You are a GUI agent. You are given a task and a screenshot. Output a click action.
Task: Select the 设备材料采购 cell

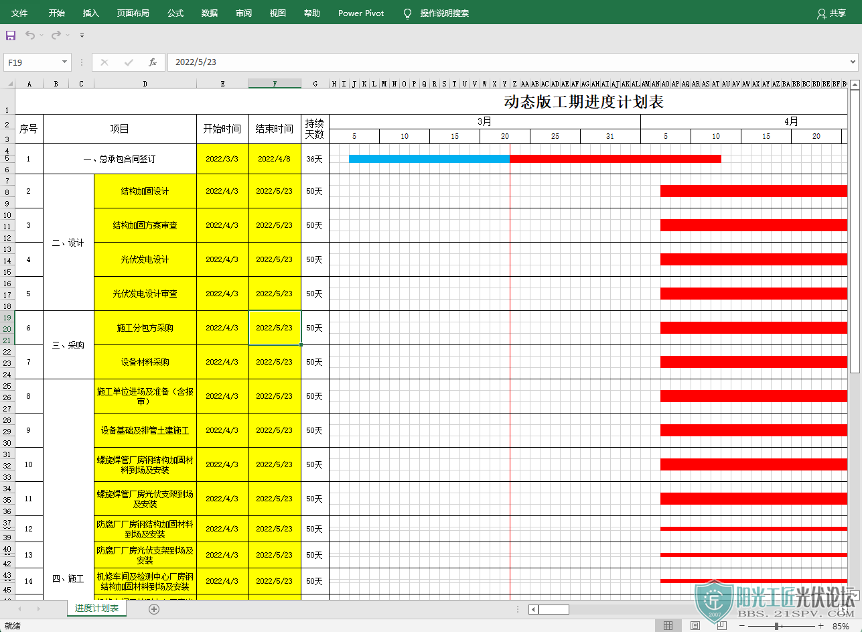145,362
